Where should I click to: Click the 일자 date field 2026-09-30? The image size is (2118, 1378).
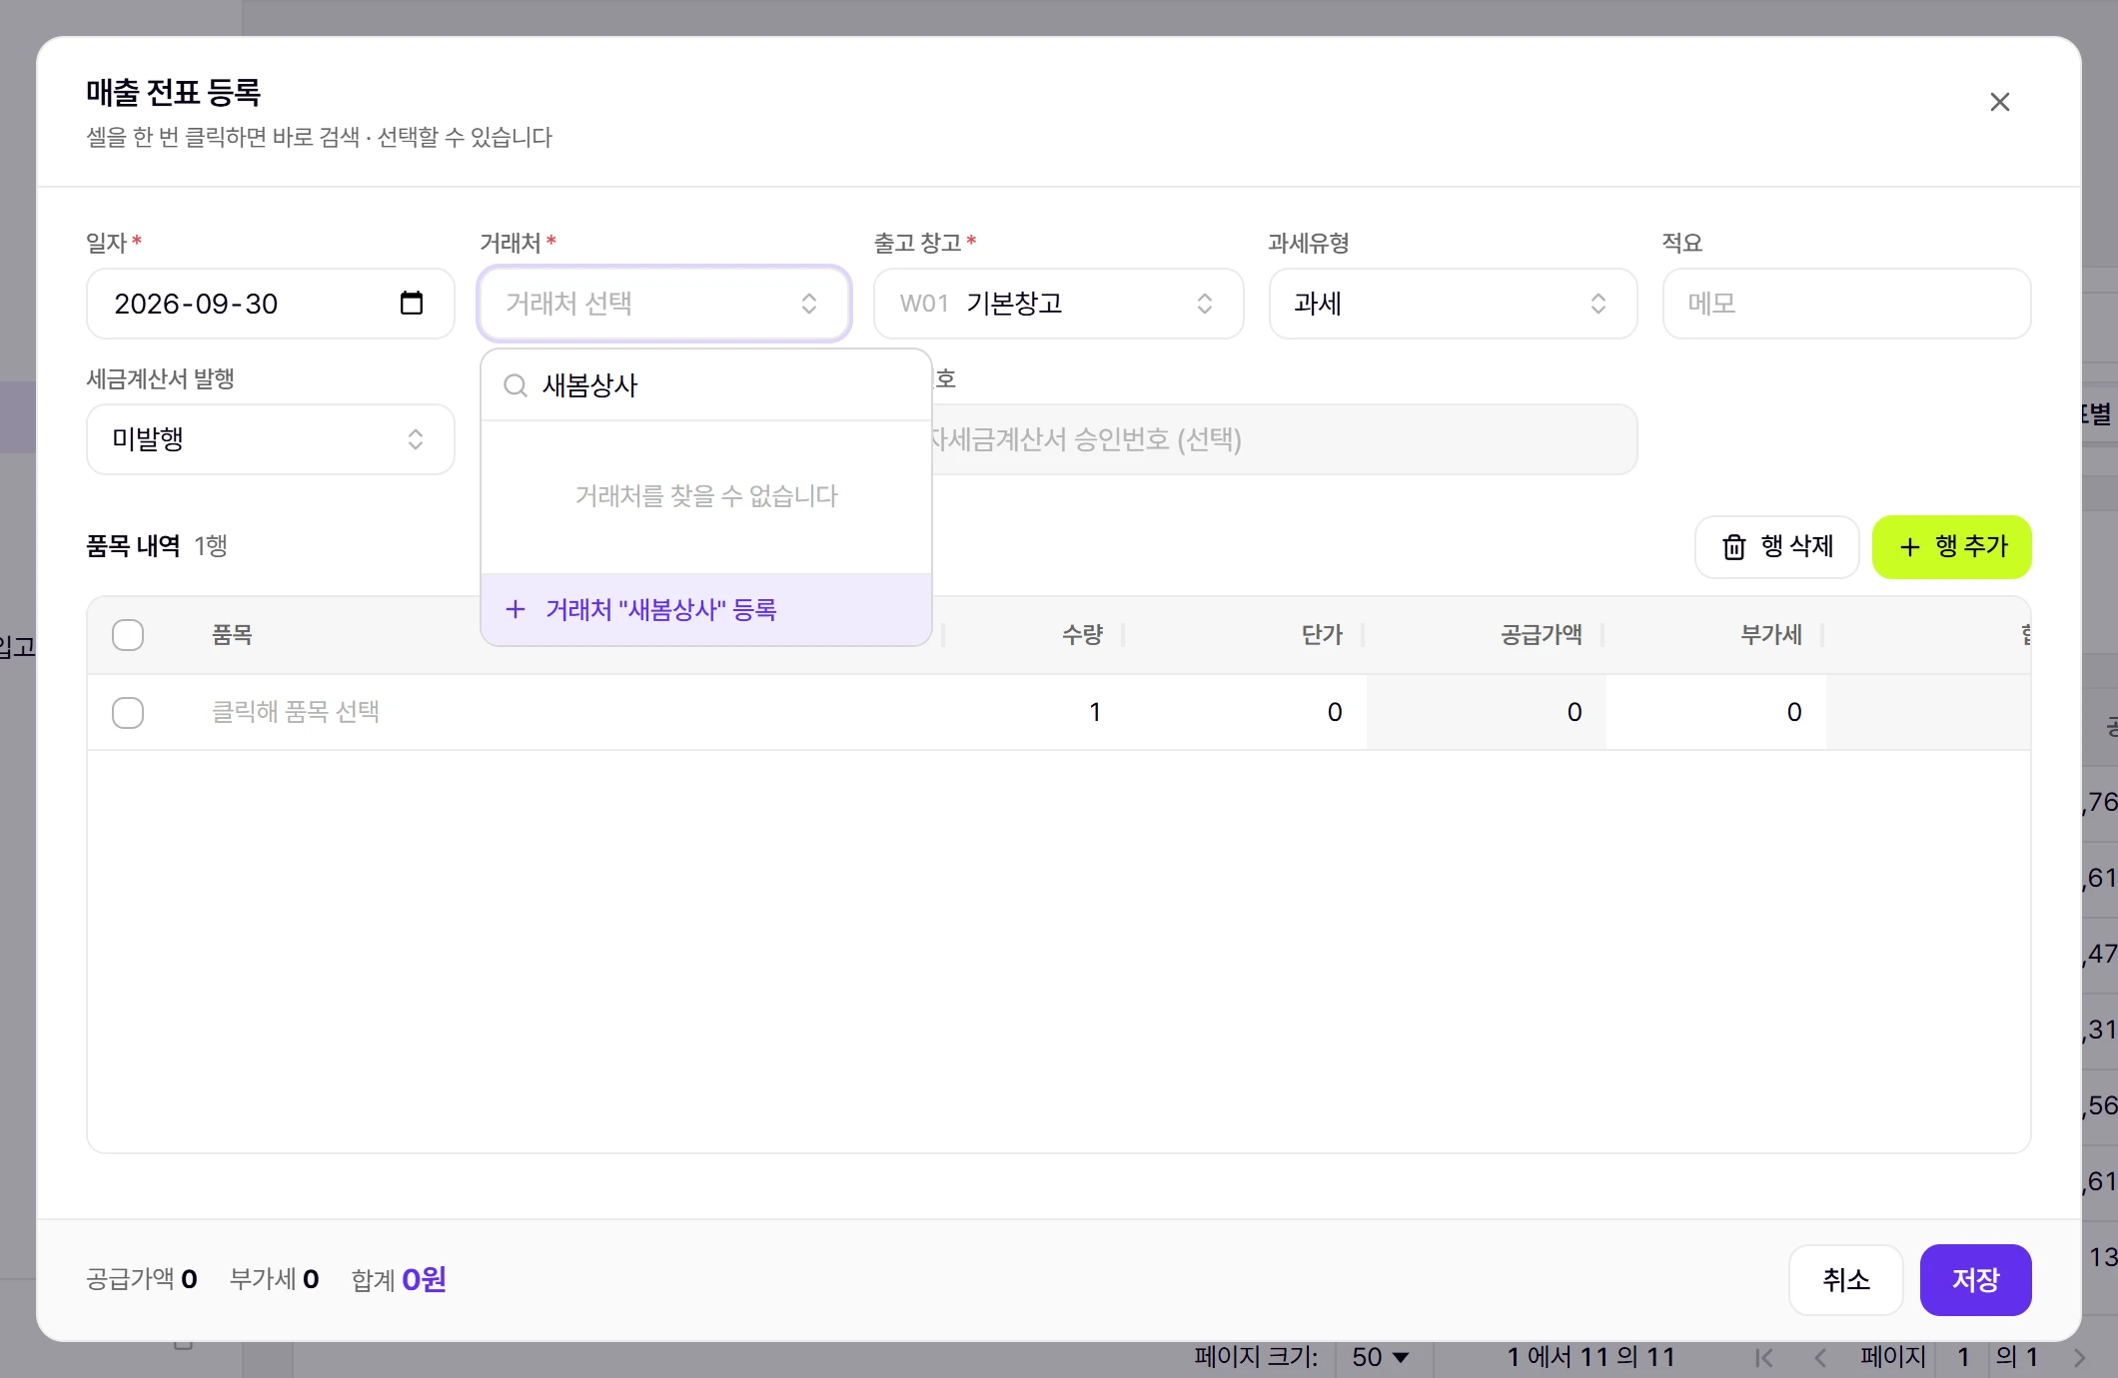point(270,304)
